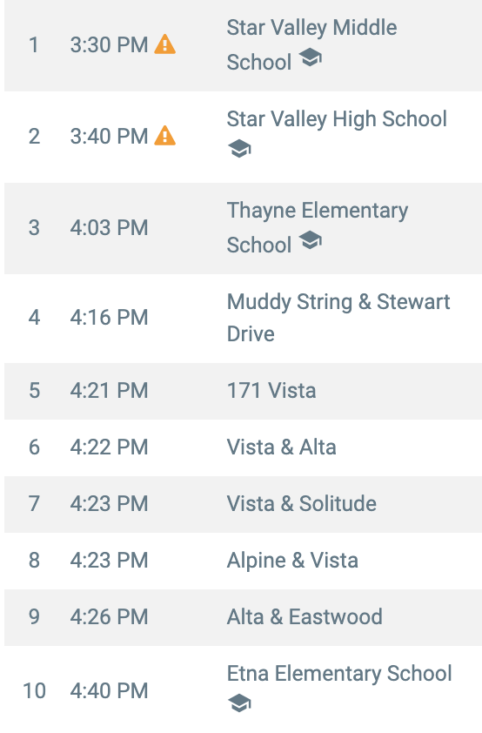This screenshot has width=482, height=733.
Task: Open the Etna Elementary School stop
Action: click(x=243, y=689)
